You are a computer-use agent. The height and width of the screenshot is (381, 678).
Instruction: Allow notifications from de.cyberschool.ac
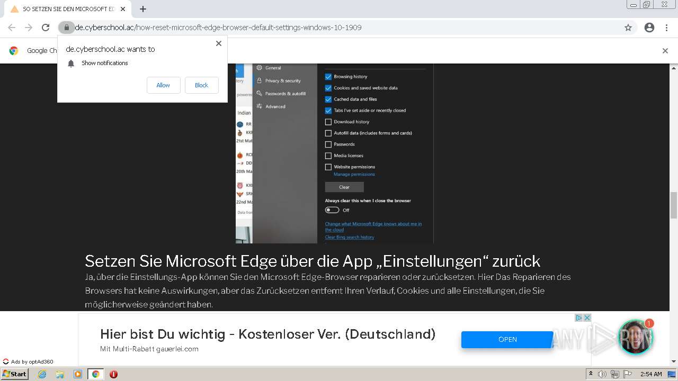(163, 85)
